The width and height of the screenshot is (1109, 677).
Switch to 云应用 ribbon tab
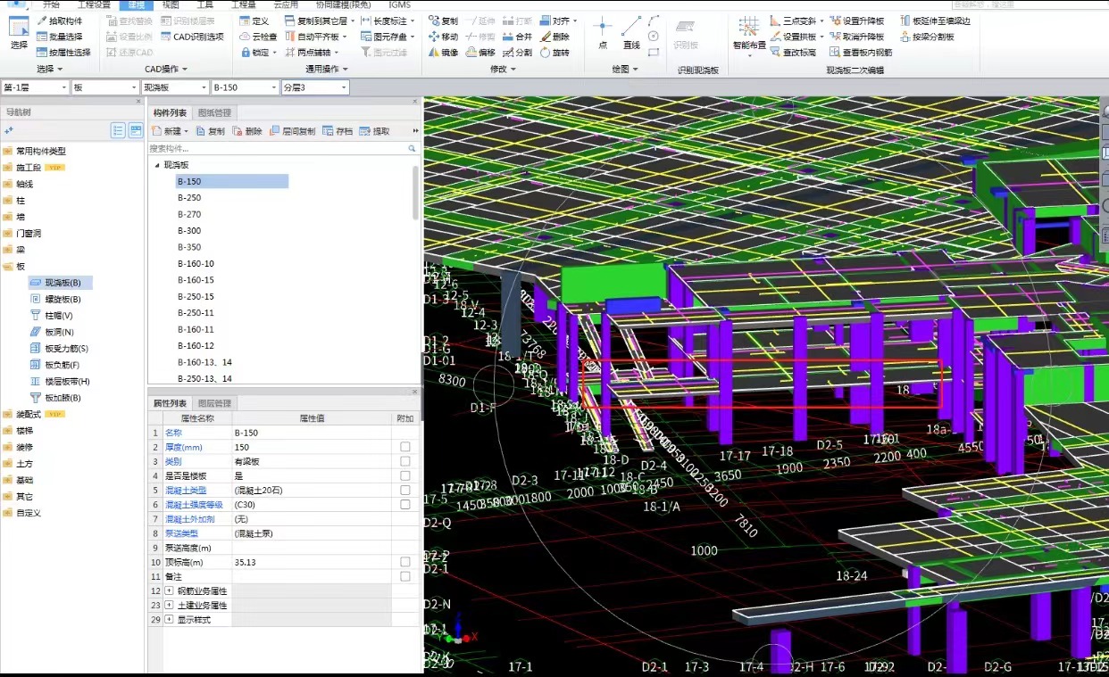coord(286,4)
